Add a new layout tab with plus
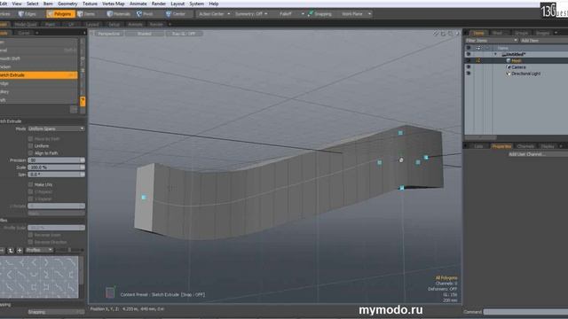 (x=170, y=24)
